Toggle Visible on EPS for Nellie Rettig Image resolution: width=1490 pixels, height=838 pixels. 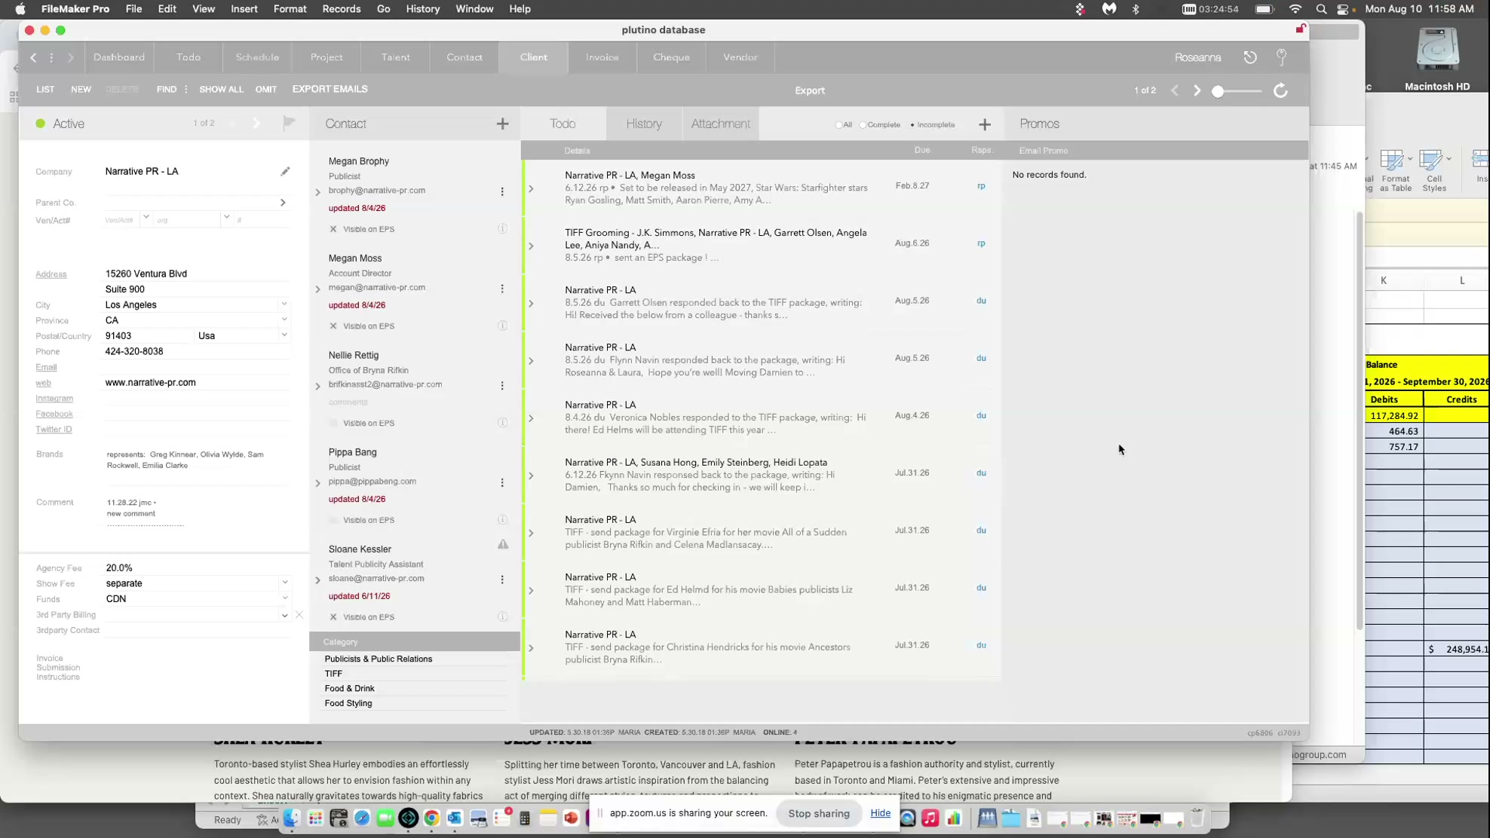pyautogui.click(x=333, y=423)
